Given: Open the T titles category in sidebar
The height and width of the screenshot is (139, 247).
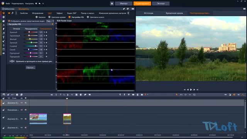Looking at the screenshot, I should point(3,37).
